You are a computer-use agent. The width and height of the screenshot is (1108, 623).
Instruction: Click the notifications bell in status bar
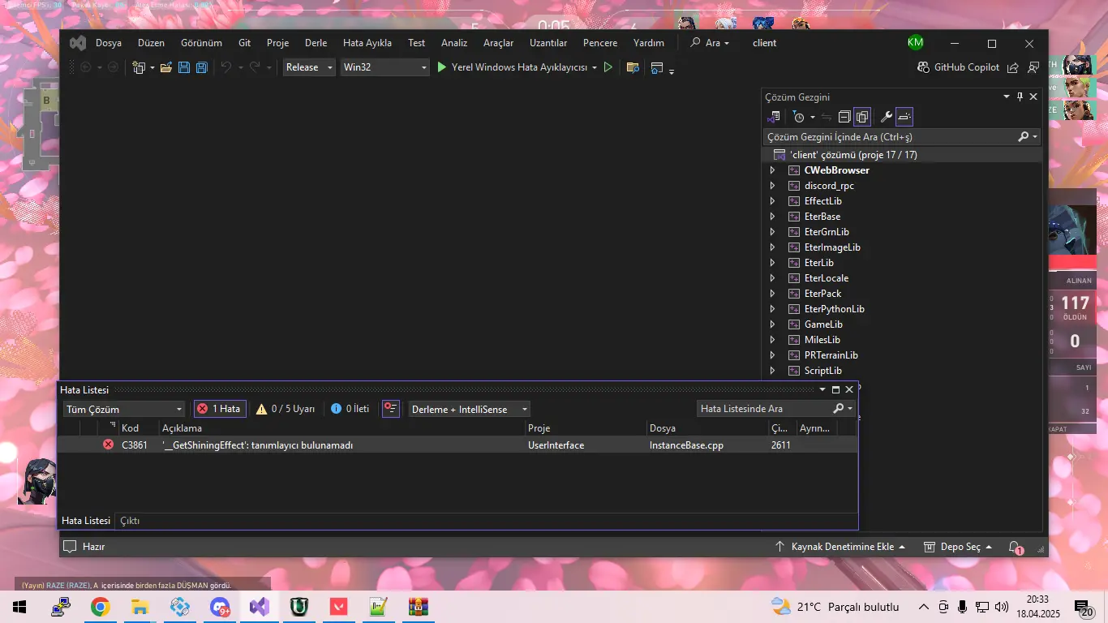pos(1016,547)
